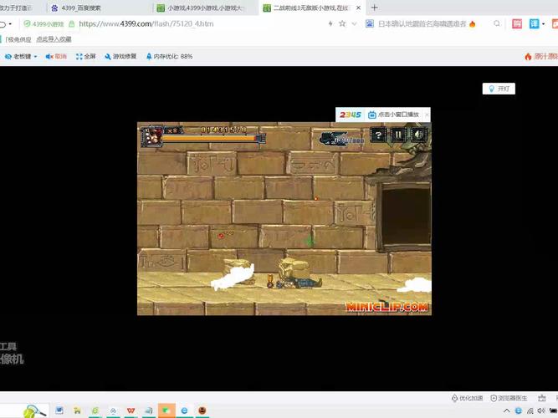Click the pink picture extension icon
The width and height of the screenshot is (558, 418).
pos(517,24)
